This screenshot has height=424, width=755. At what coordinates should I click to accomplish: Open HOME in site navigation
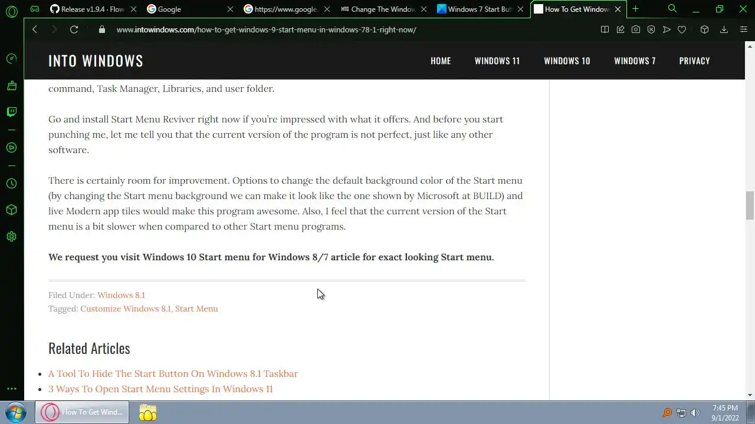(x=441, y=61)
